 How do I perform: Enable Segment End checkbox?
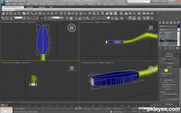pyautogui.click(x=161, y=86)
